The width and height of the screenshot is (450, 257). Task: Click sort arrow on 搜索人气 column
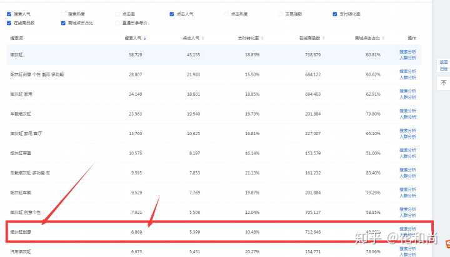[146, 38]
